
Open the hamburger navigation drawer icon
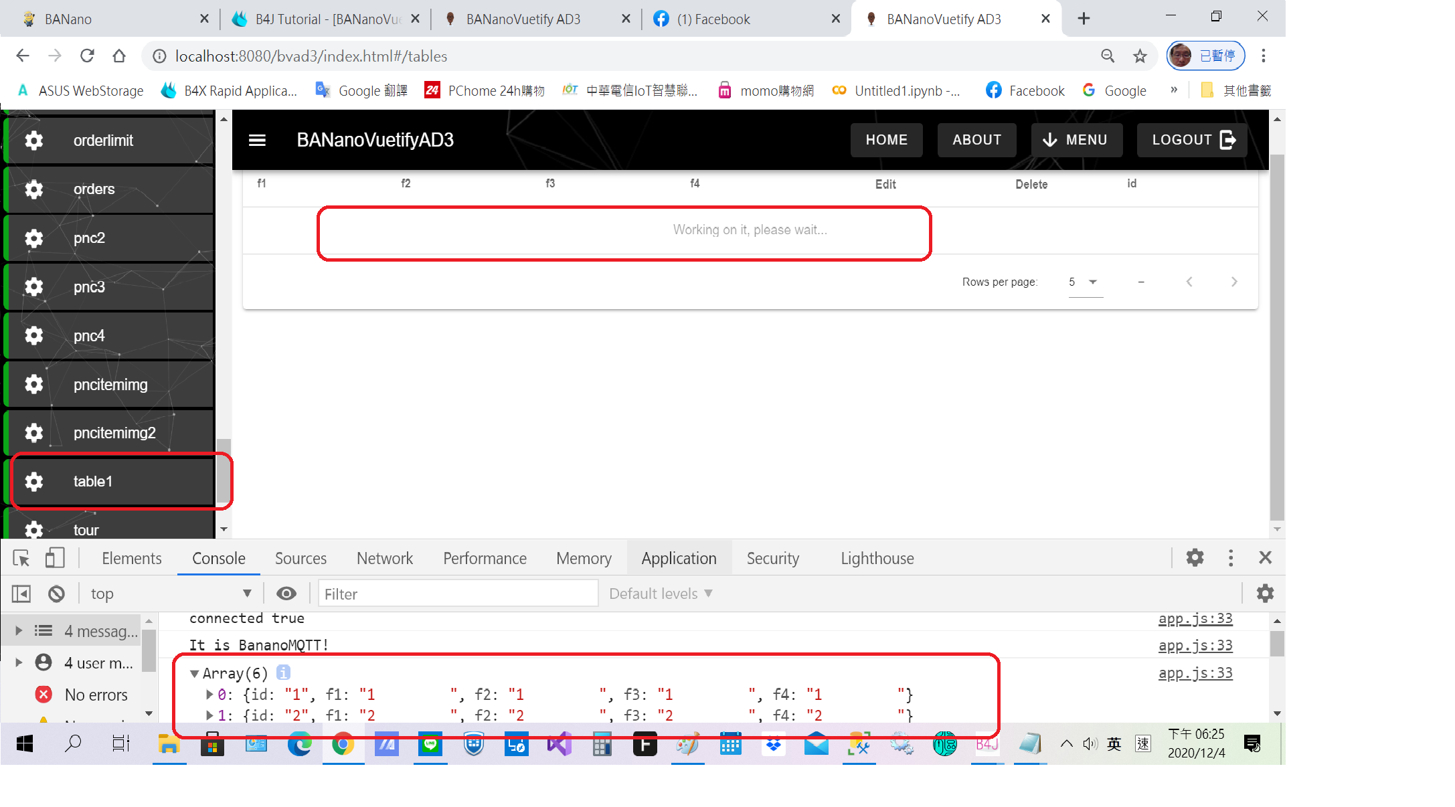pyautogui.click(x=257, y=140)
